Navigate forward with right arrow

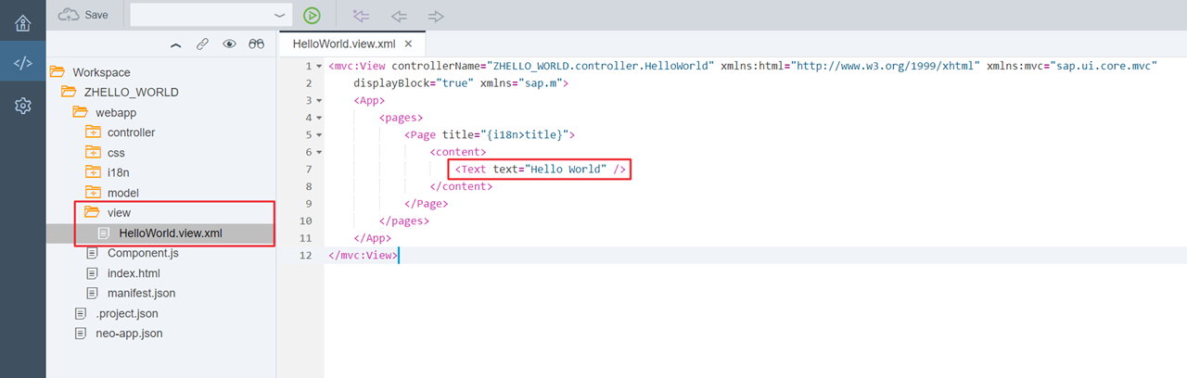(436, 16)
